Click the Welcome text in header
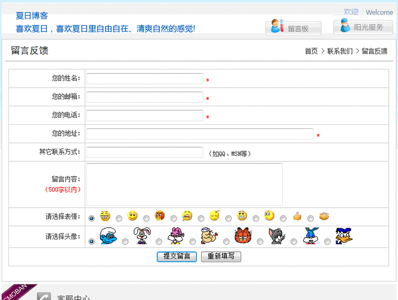This screenshot has height=300, width=398. (379, 13)
